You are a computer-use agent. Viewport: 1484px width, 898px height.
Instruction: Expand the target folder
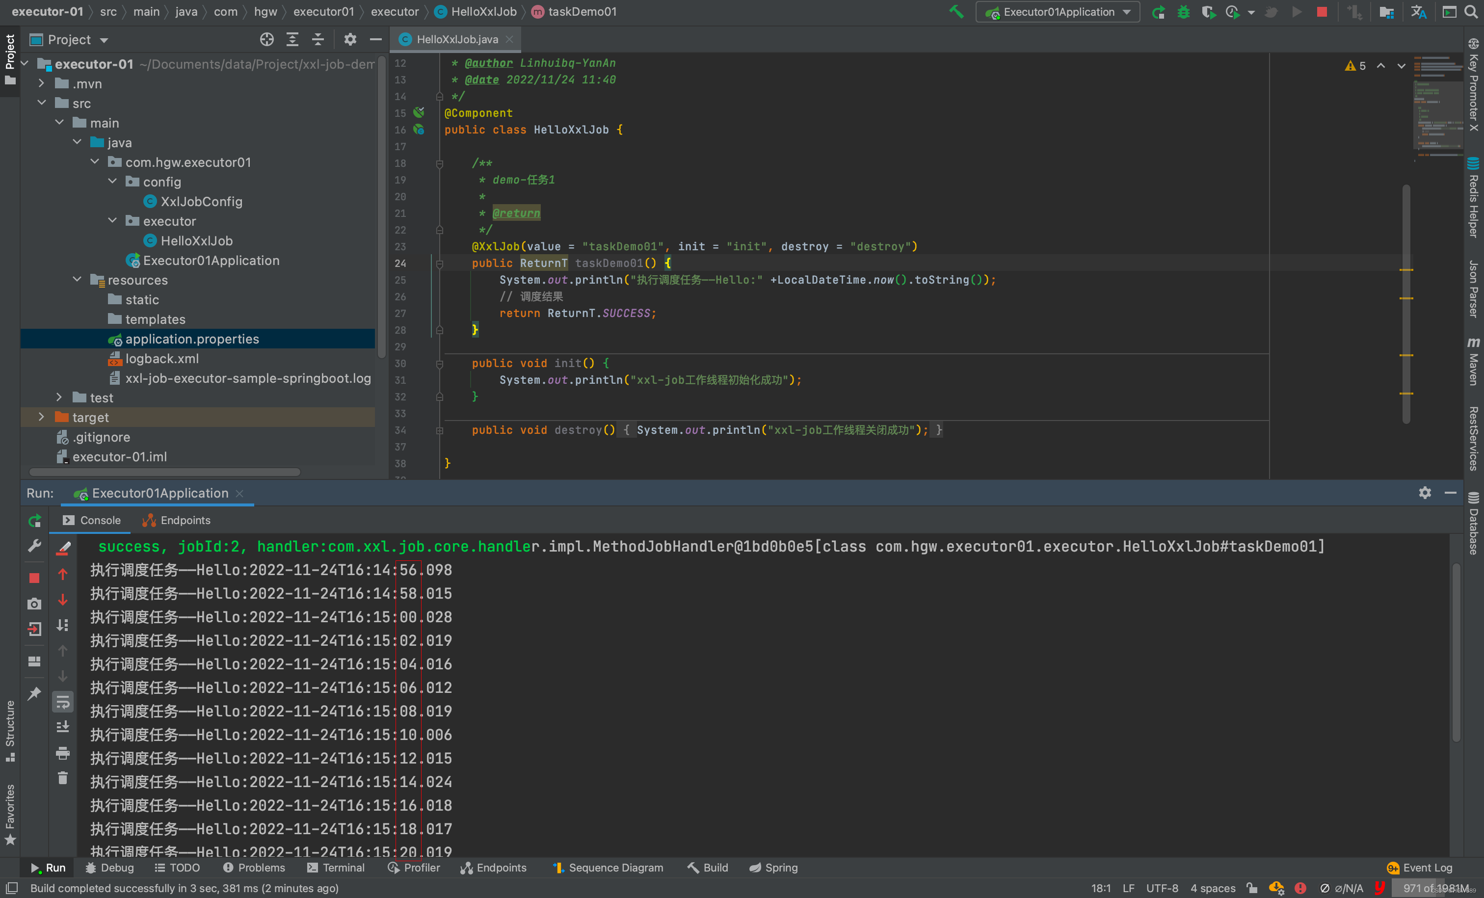click(x=42, y=417)
